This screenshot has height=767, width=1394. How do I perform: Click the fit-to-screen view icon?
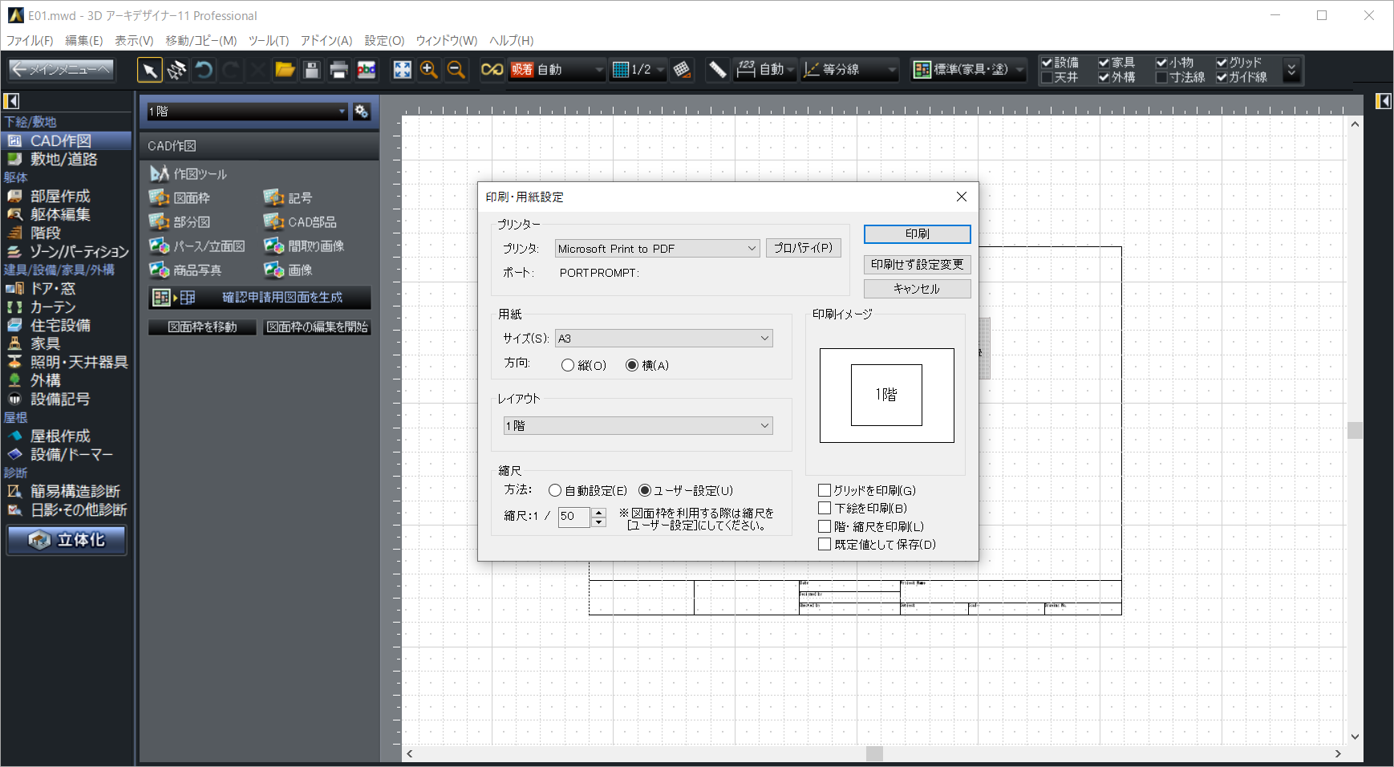tap(402, 71)
